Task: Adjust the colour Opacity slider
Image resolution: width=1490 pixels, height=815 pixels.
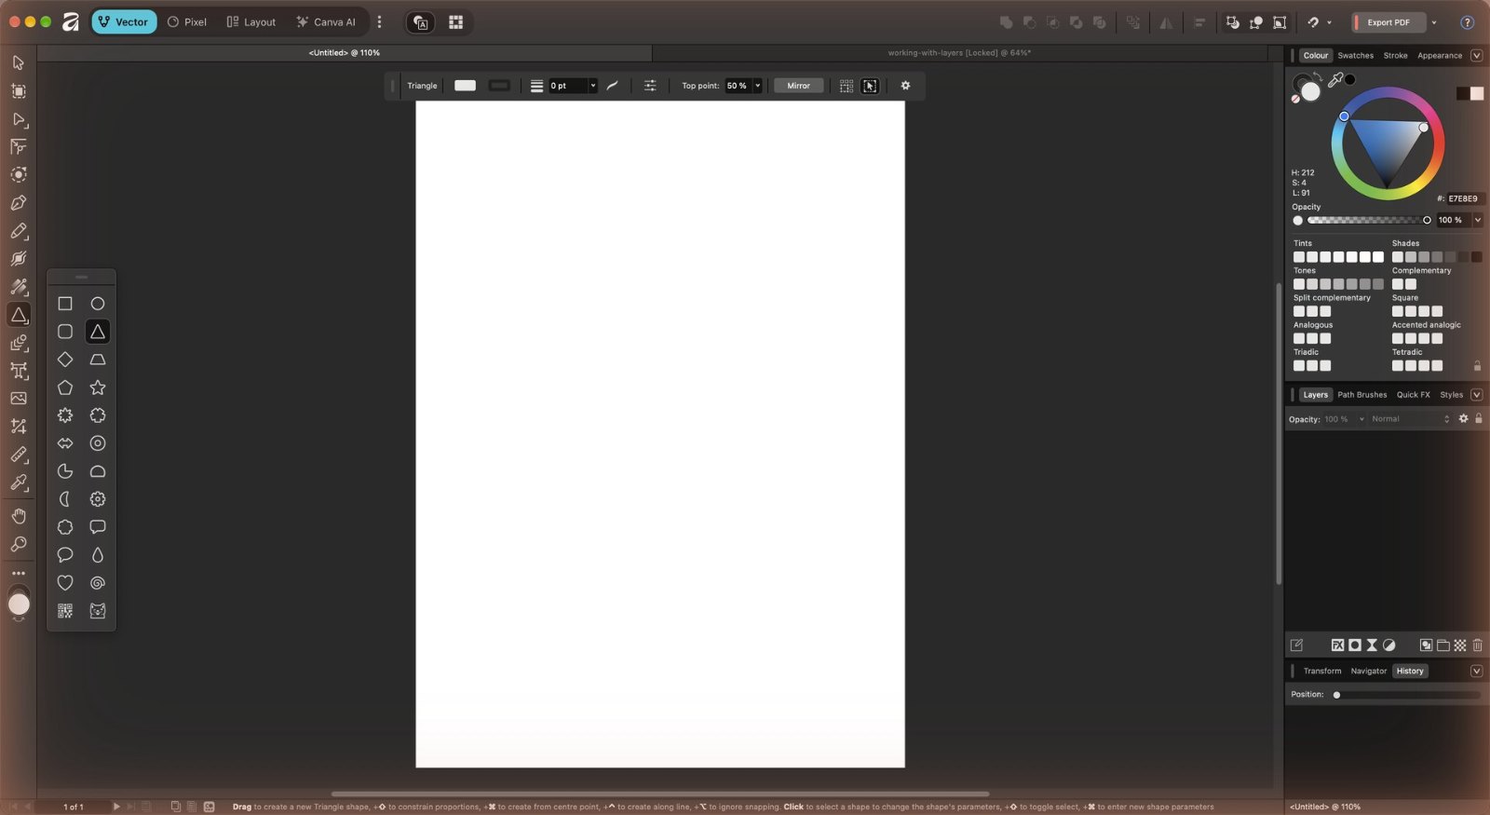Action: (x=1367, y=221)
